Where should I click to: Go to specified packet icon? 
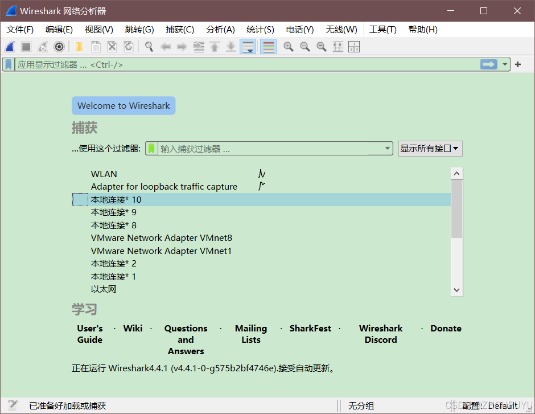click(x=199, y=47)
